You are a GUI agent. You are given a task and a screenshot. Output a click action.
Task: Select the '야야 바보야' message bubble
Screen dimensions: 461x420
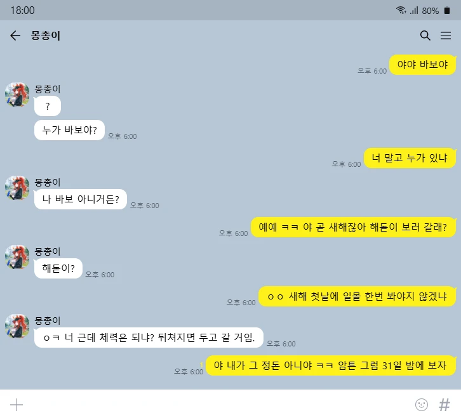(423, 65)
